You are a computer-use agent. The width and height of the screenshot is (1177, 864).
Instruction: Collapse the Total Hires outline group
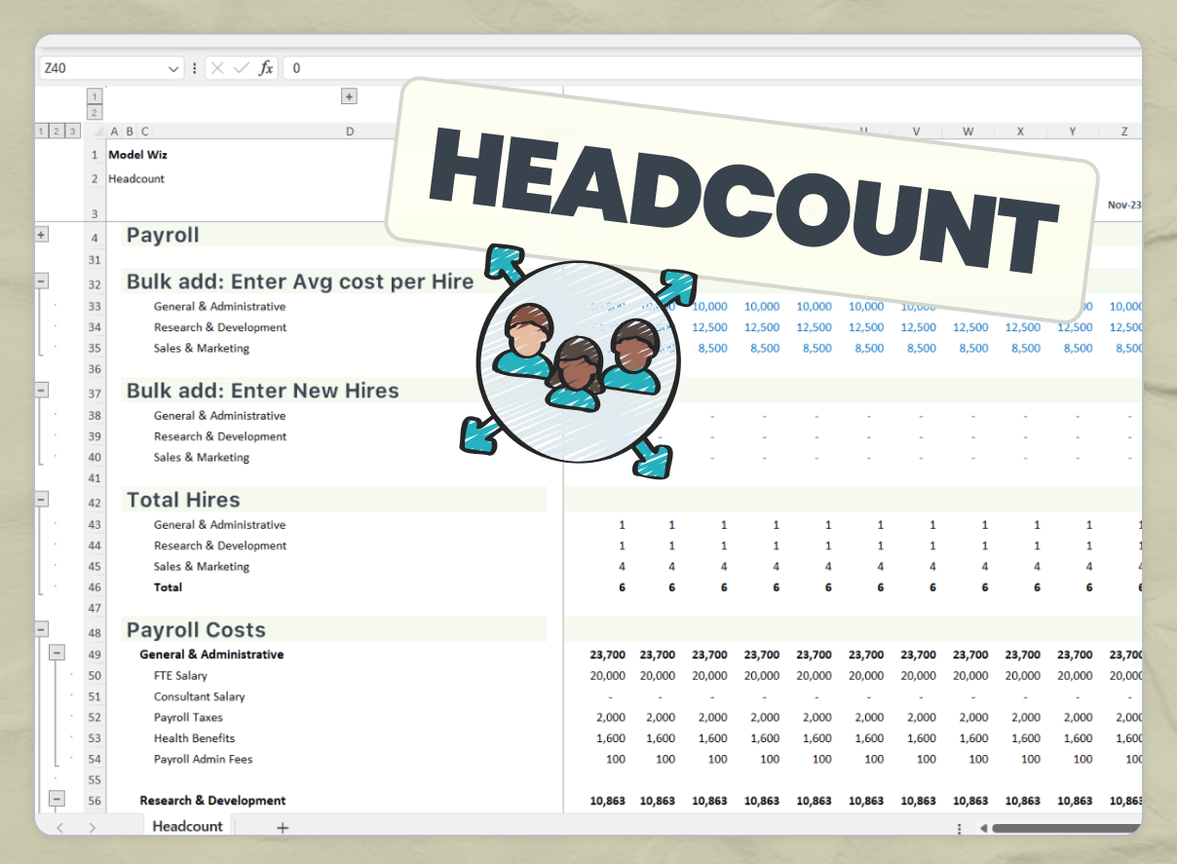point(41,499)
